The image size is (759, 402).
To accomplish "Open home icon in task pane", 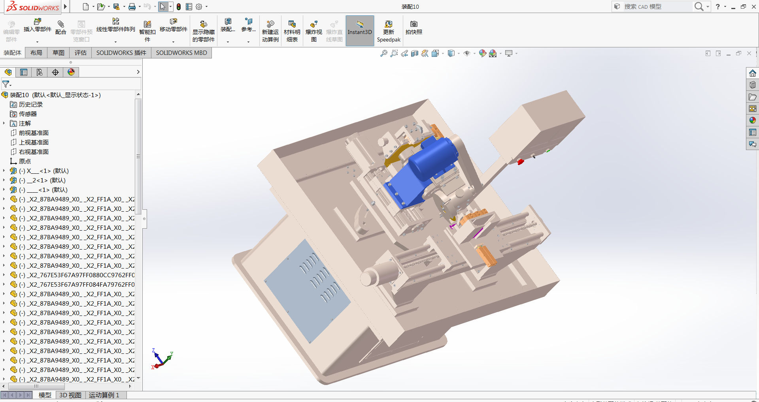I will (x=752, y=73).
